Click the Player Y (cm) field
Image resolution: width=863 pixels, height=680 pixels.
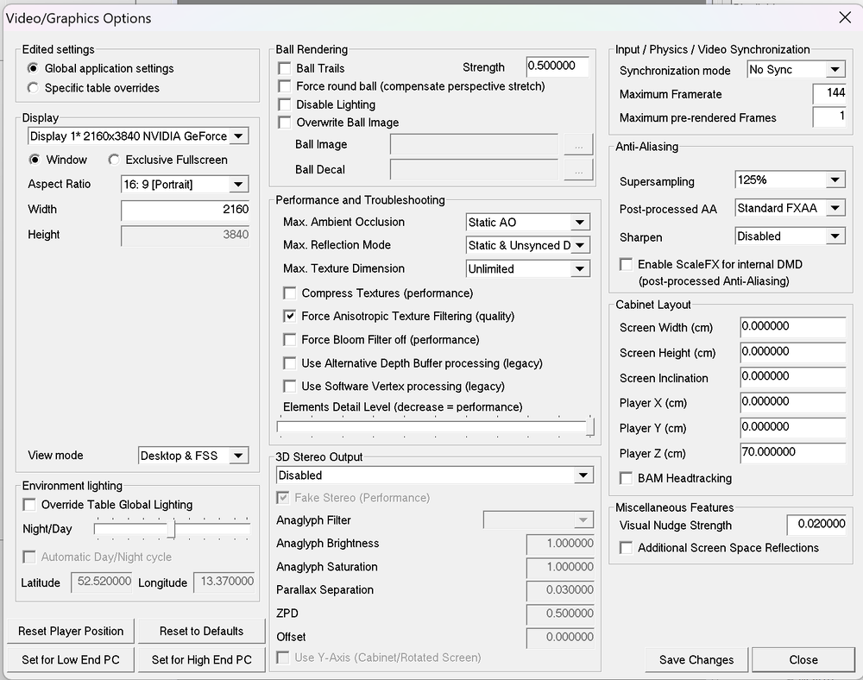click(x=793, y=427)
